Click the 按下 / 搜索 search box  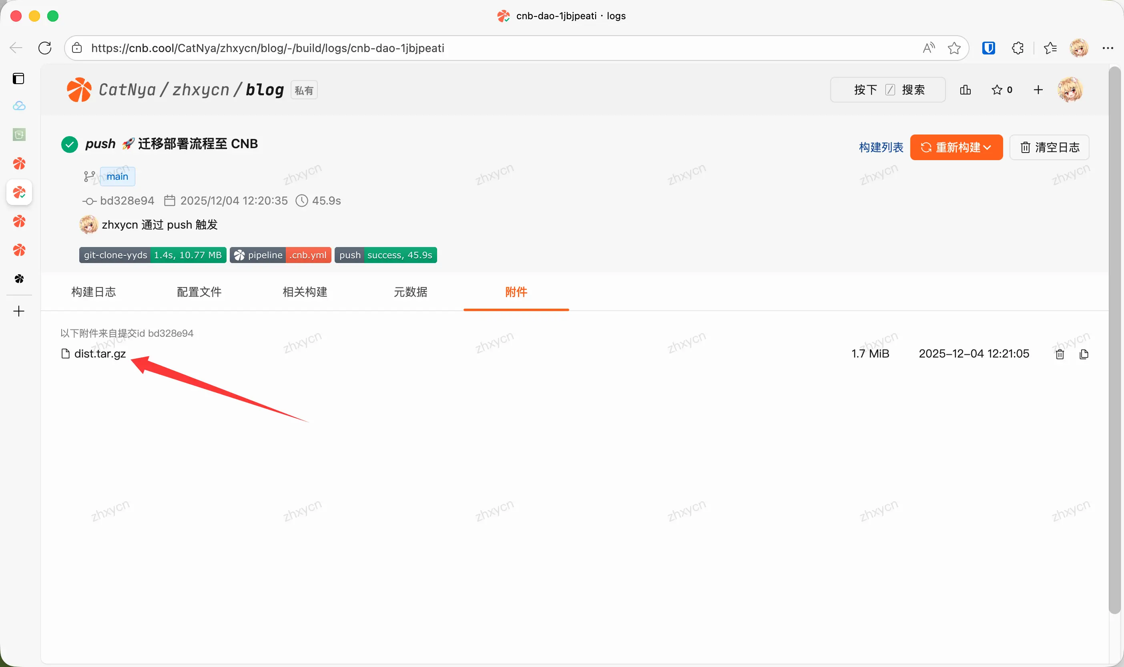(x=887, y=90)
